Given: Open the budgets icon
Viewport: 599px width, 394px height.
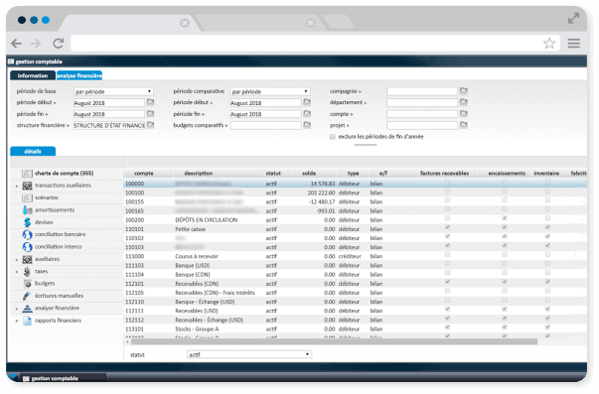Looking at the screenshot, I should [x=27, y=284].
